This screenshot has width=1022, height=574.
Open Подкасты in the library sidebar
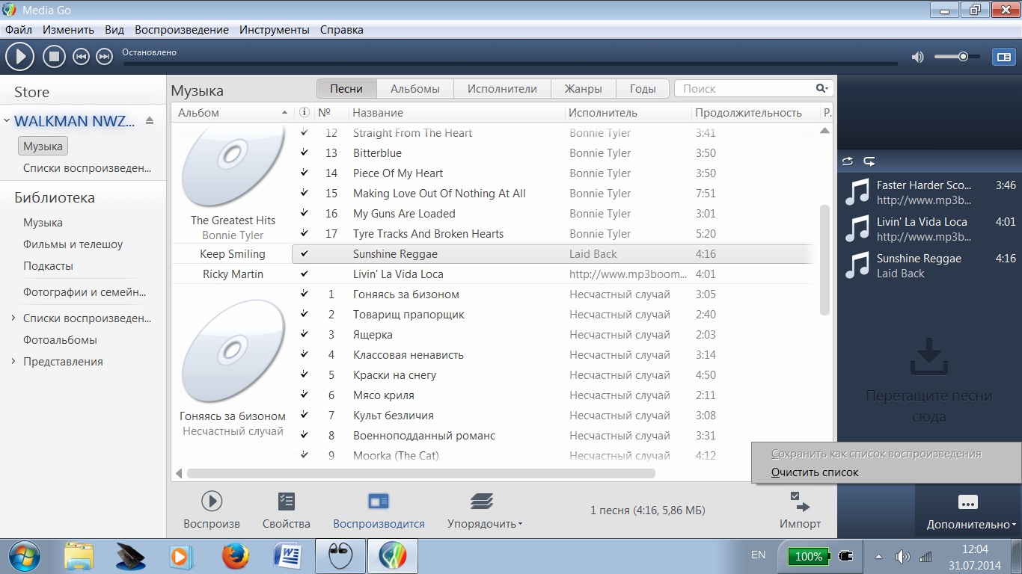[x=48, y=266]
